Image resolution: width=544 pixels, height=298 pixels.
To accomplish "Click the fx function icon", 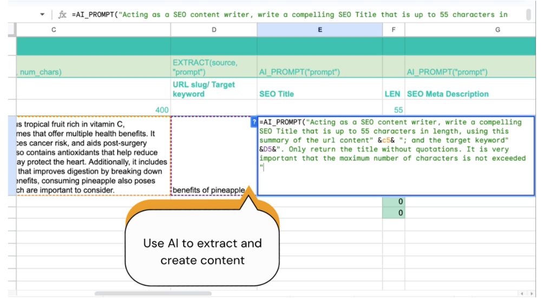I will tap(62, 15).
